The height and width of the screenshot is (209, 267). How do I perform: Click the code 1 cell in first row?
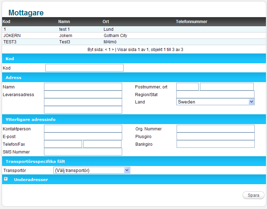[5, 29]
